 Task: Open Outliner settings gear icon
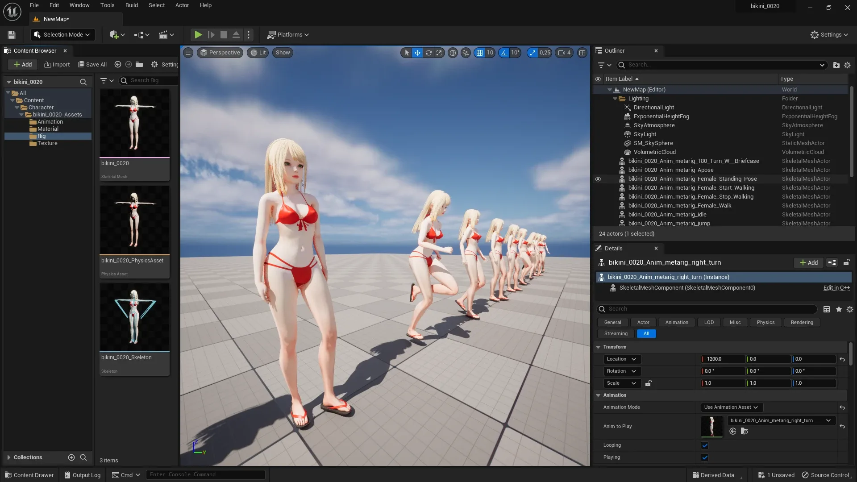[x=848, y=65]
